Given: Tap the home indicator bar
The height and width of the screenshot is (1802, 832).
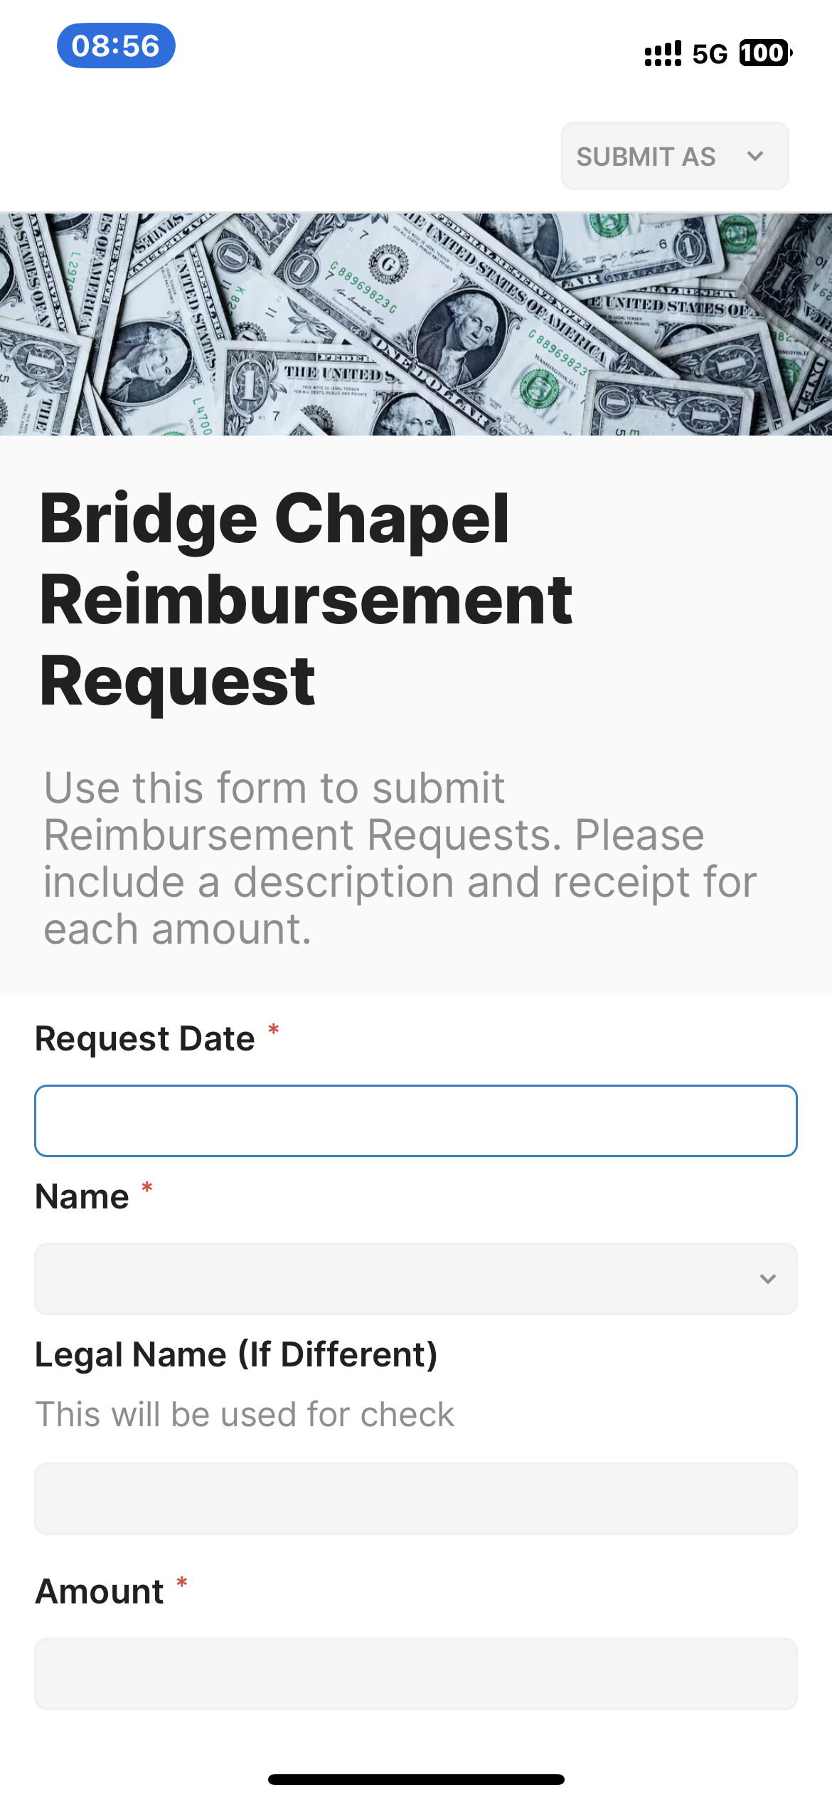Looking at the screenshot, I should (416, 1779).
